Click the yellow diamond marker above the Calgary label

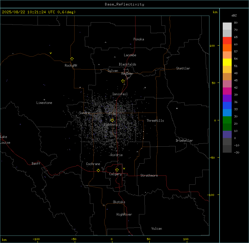tap(117, 170)
